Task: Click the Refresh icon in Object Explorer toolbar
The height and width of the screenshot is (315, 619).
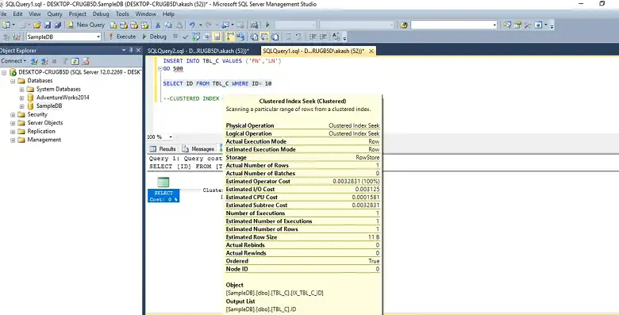Action: click(75, 61)
